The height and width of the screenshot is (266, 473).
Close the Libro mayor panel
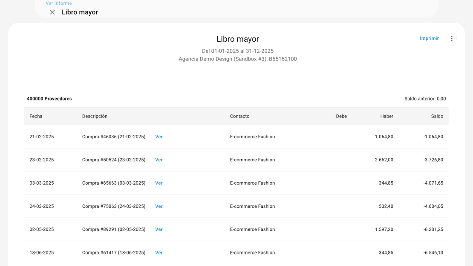click(x=52, y=12)
